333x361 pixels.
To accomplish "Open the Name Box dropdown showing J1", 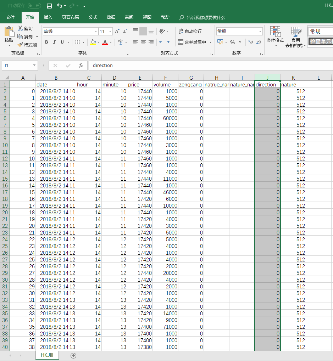I will (x=34, y=66).
